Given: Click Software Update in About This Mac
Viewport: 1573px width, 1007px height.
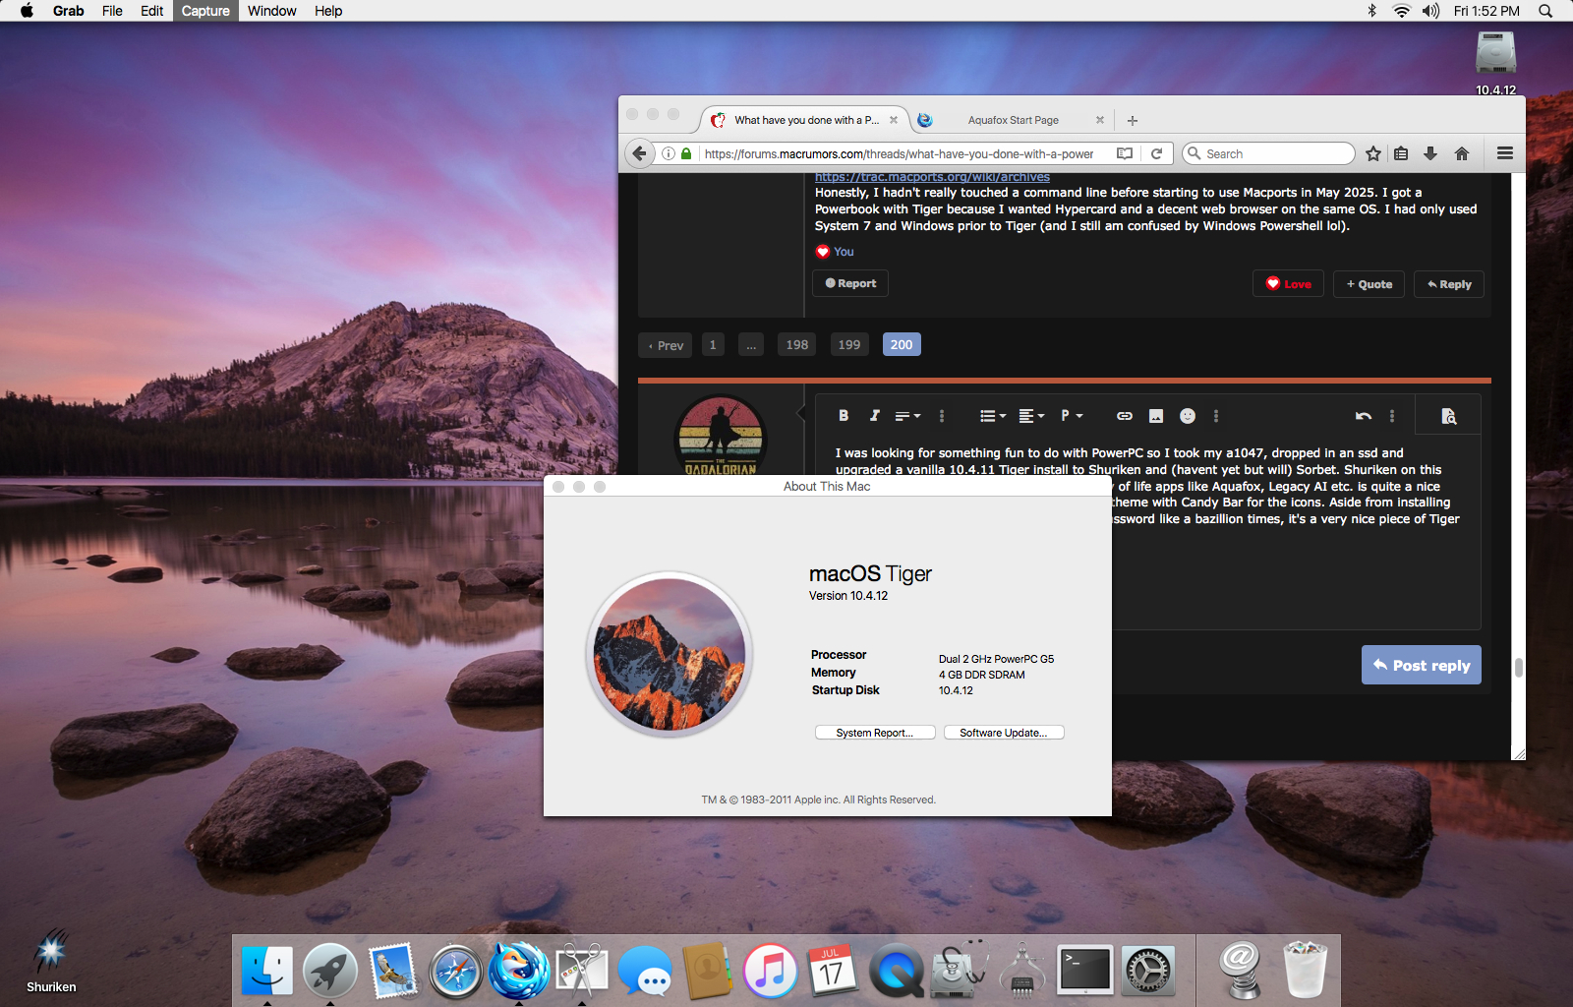Looking at the screenshot, I should (1004, 733).
